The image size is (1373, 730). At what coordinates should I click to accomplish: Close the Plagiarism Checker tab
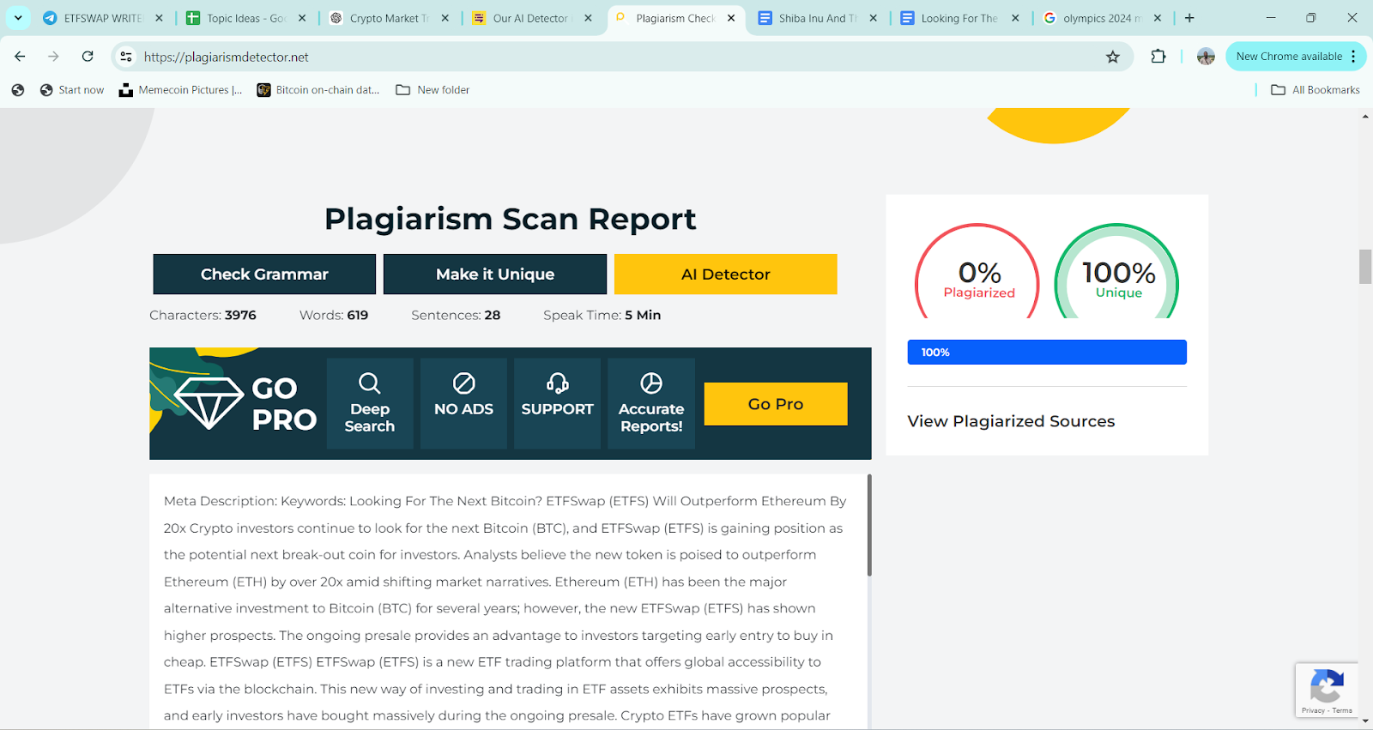pyautogui.click(x=731, y=18)
